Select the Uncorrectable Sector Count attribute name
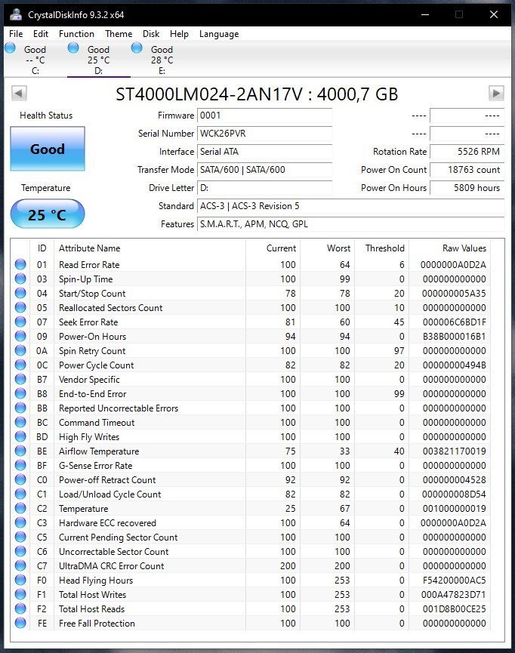Screen dimensions: 515x653 tap(114, 551)
